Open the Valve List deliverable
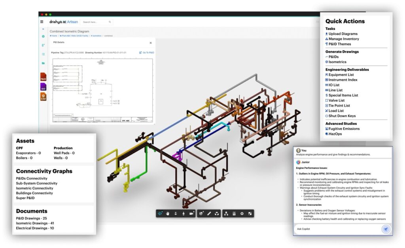Image resolution: width=405 pixels, height=248 pixels. tap(335, 100)
